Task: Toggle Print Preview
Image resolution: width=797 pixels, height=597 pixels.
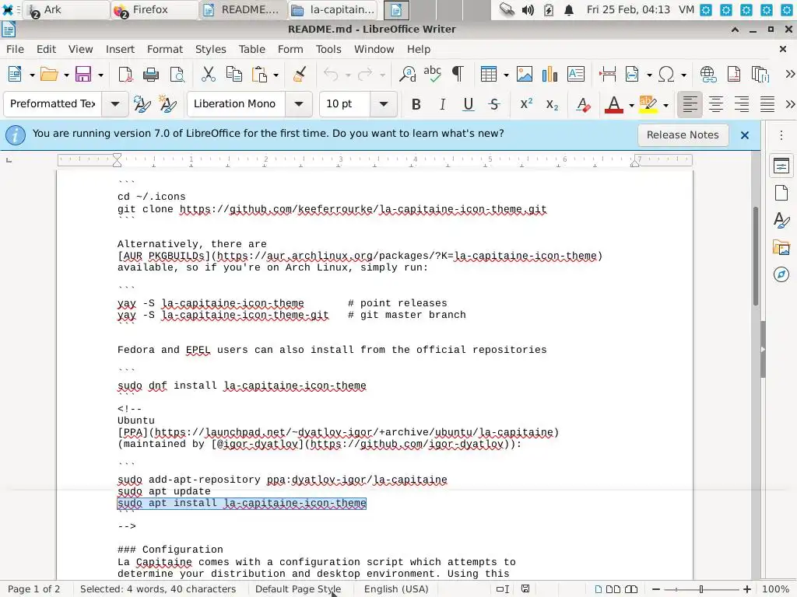Action: click(177, 74)
